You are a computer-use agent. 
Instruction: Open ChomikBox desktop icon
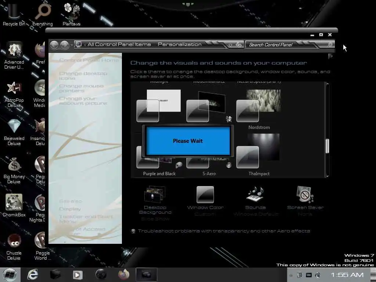point(14,206)
